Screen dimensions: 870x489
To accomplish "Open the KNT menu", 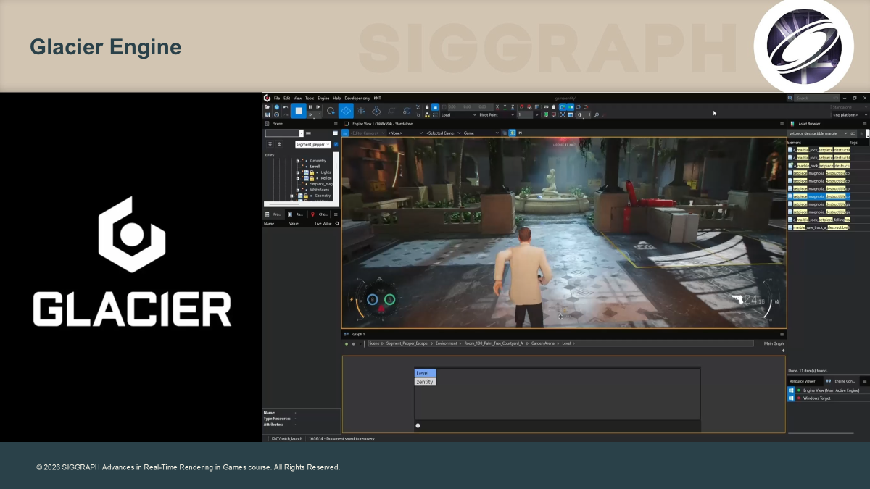I will tap(377, 98).
